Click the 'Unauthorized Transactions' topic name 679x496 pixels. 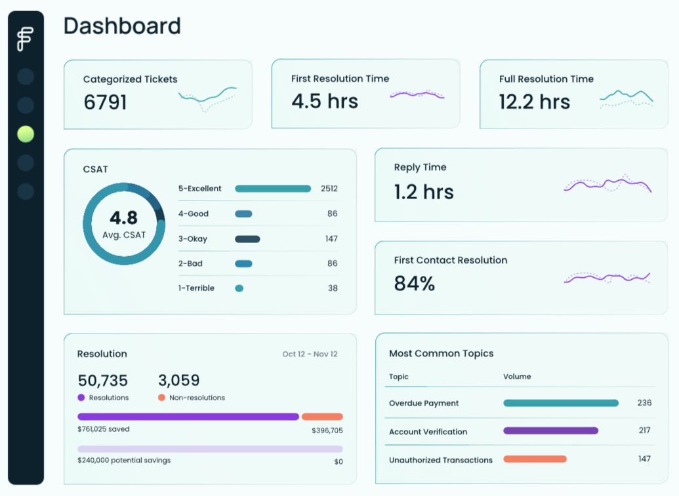tap(440, 460)
